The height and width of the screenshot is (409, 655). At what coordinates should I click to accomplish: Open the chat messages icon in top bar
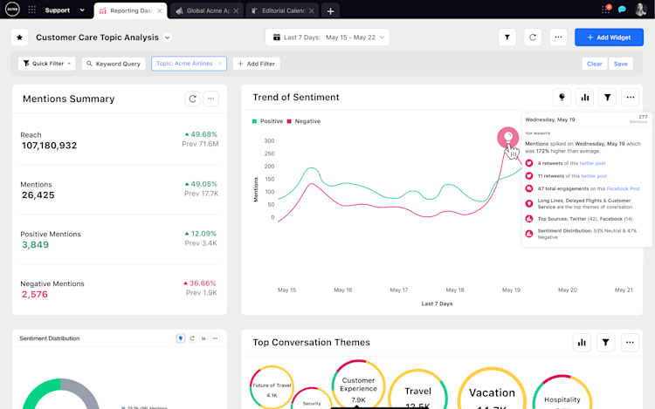tap(622, 10)
